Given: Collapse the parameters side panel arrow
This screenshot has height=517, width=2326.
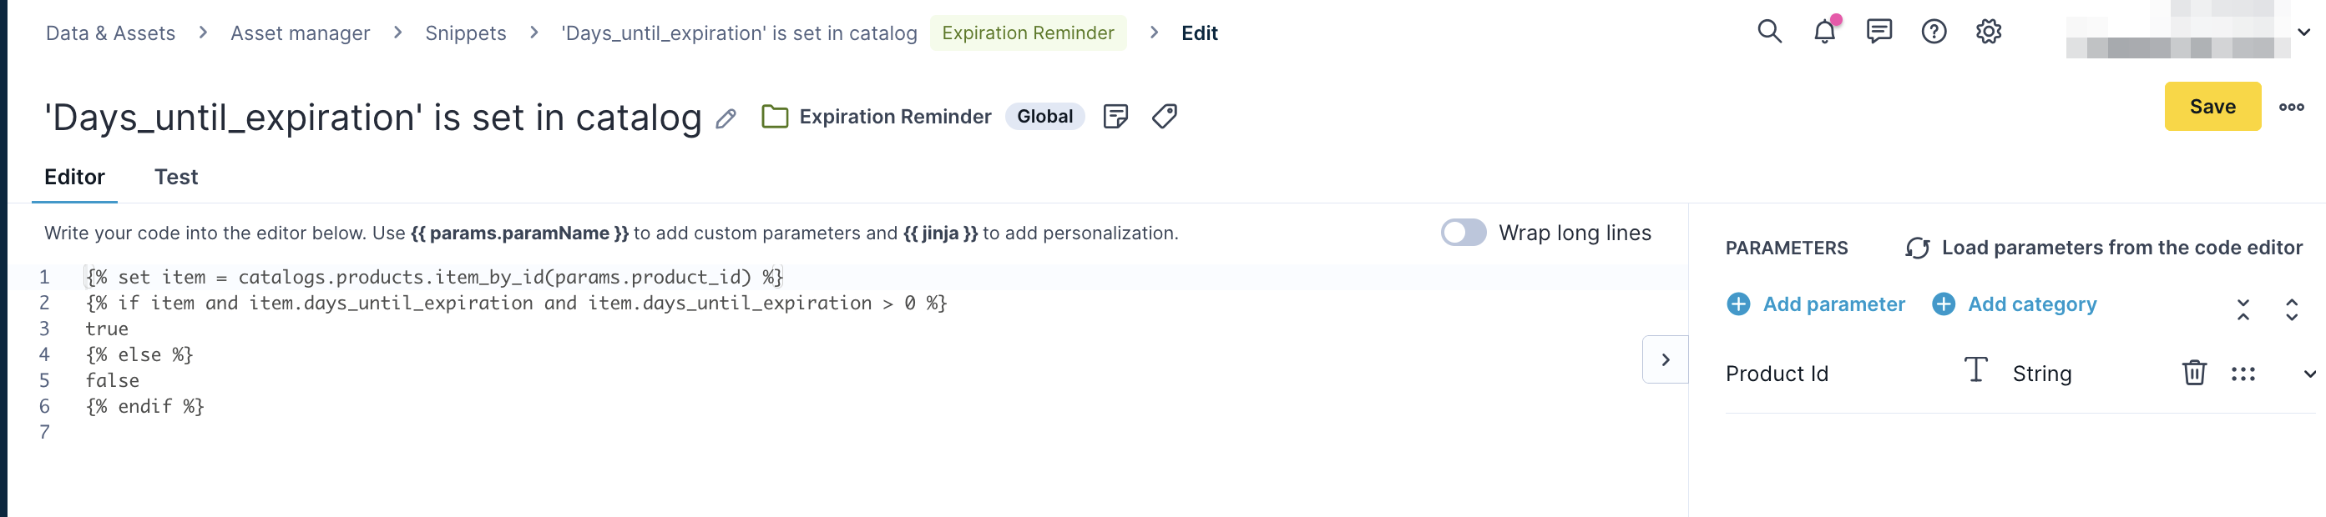Looking at the screenshot, I should pos(1665,360).
